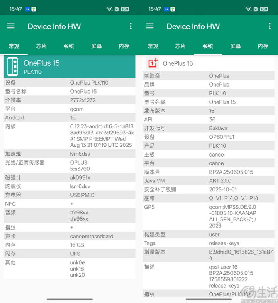The width and height of the screenshot is (278, 303).
Task: Tap the red OnePlus logo icon
Action: [153, 63]
